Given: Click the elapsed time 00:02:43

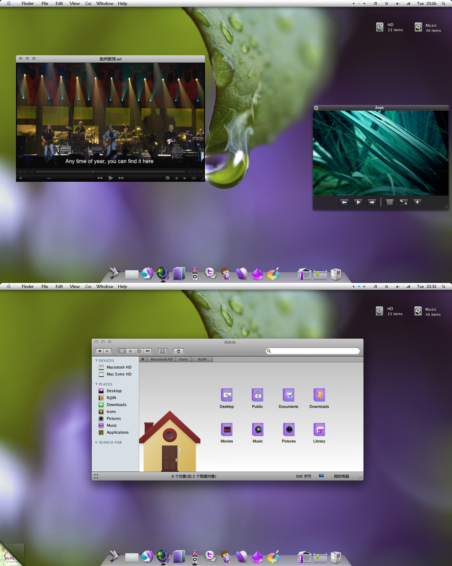Looking at the screenshot, I should 26,172.
